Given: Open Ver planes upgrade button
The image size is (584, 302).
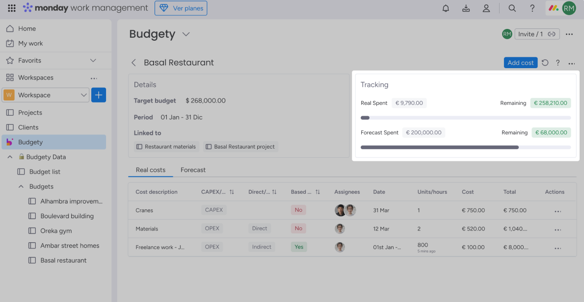Looking at the screenshot, I should tap(181, 8).
